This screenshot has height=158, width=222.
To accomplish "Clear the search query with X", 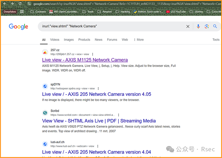I will click(188, 26).
